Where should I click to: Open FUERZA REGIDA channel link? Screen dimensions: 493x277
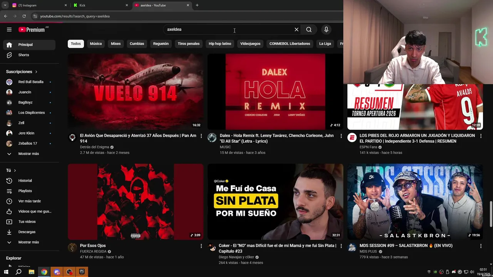(93, 252)
